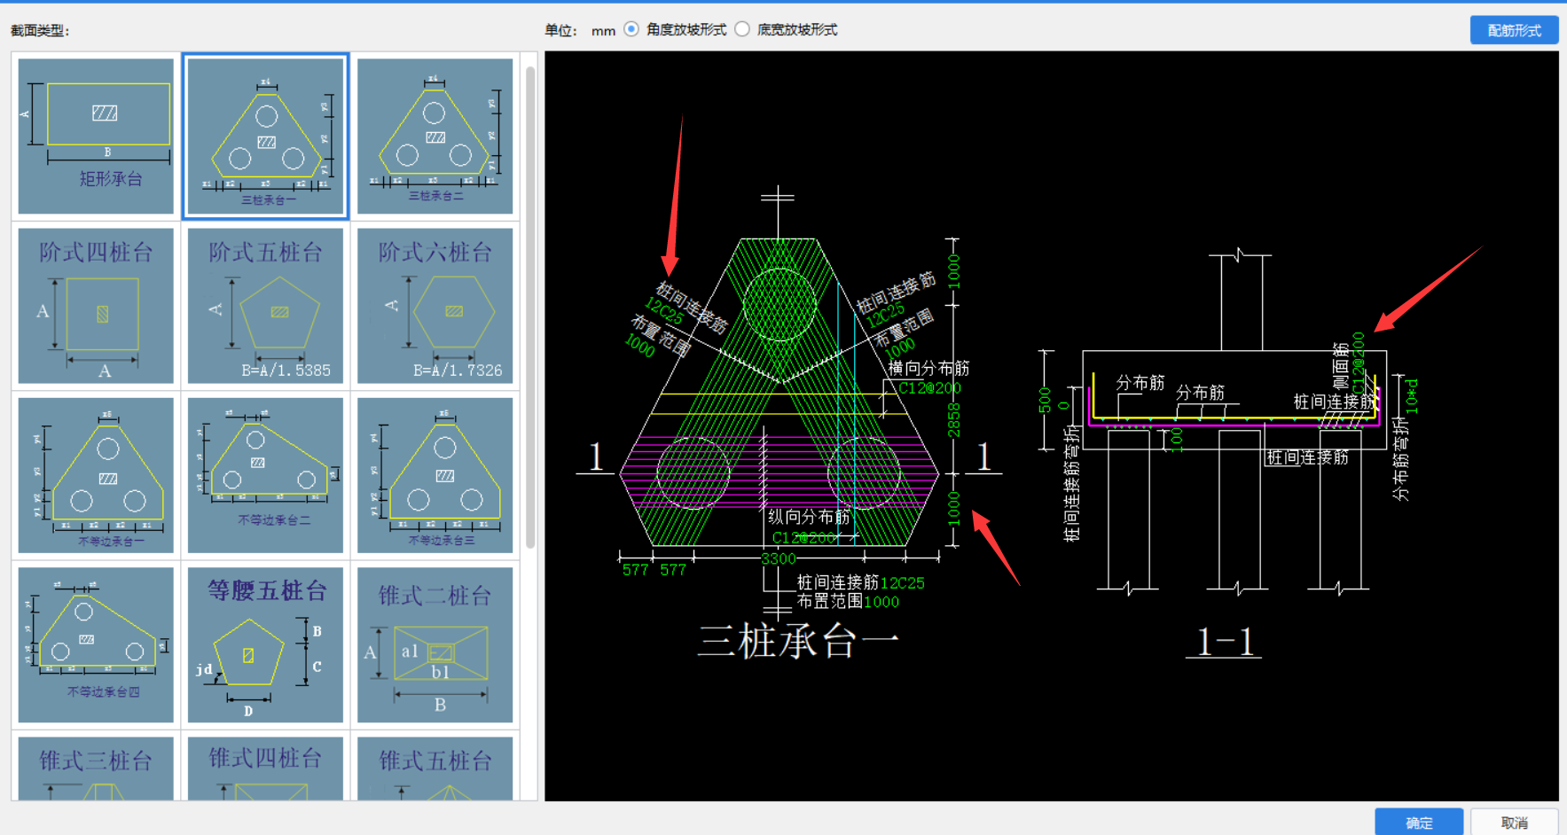Select the 三桩承台二 section type thumbnail
Viewport: 1567px width, 835px height.
[x=435, y=136]
